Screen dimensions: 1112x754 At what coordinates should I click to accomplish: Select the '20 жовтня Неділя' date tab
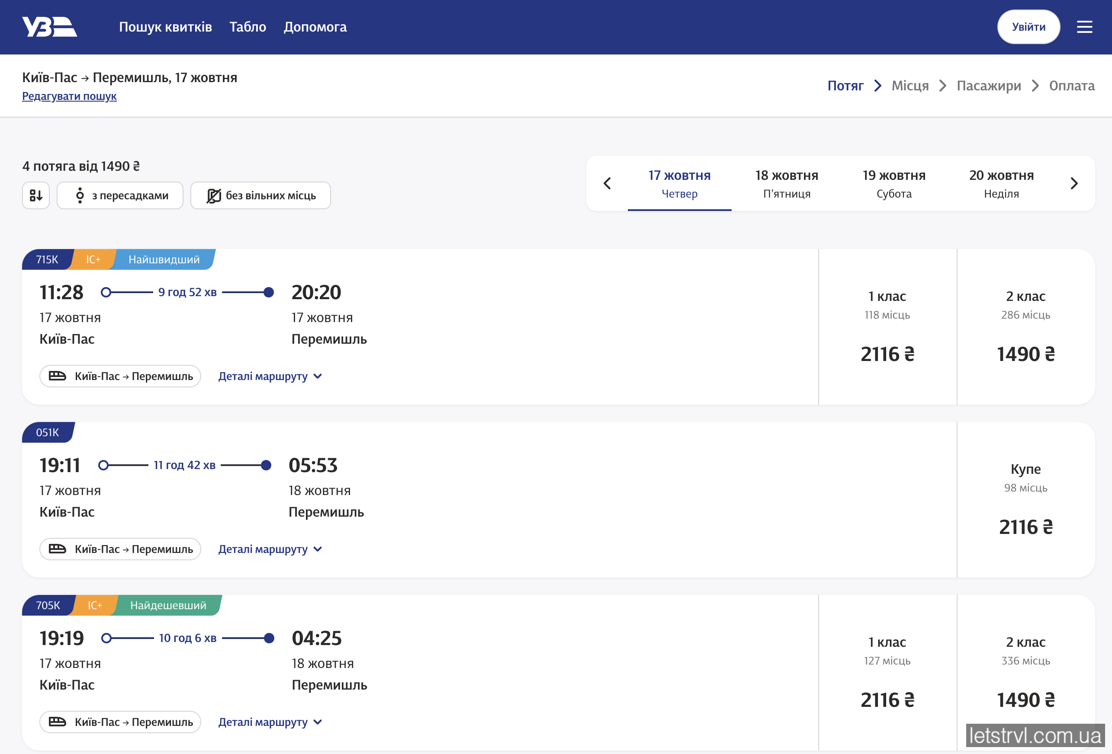tap(1002, 184)
